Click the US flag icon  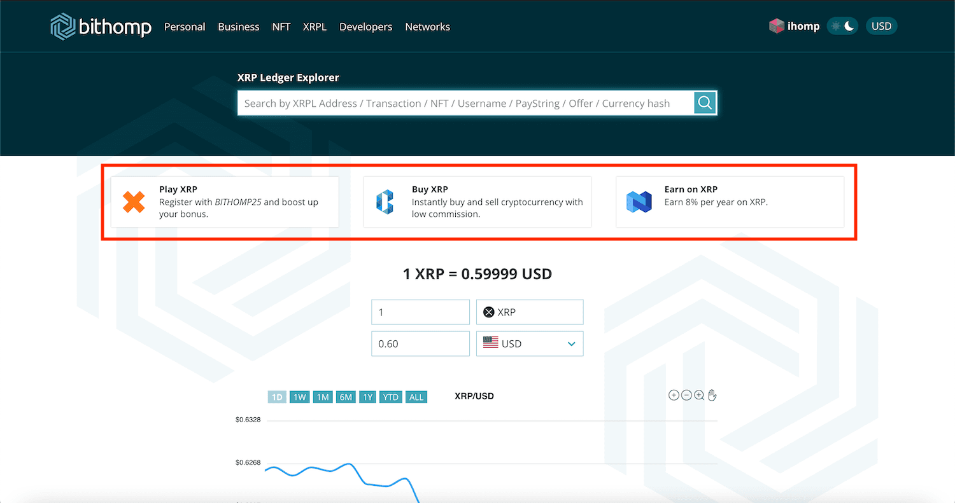490,343
